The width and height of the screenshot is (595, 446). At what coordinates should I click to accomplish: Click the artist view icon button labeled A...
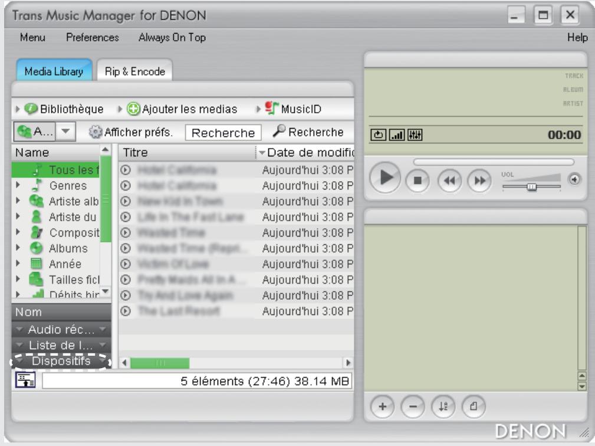35,132
